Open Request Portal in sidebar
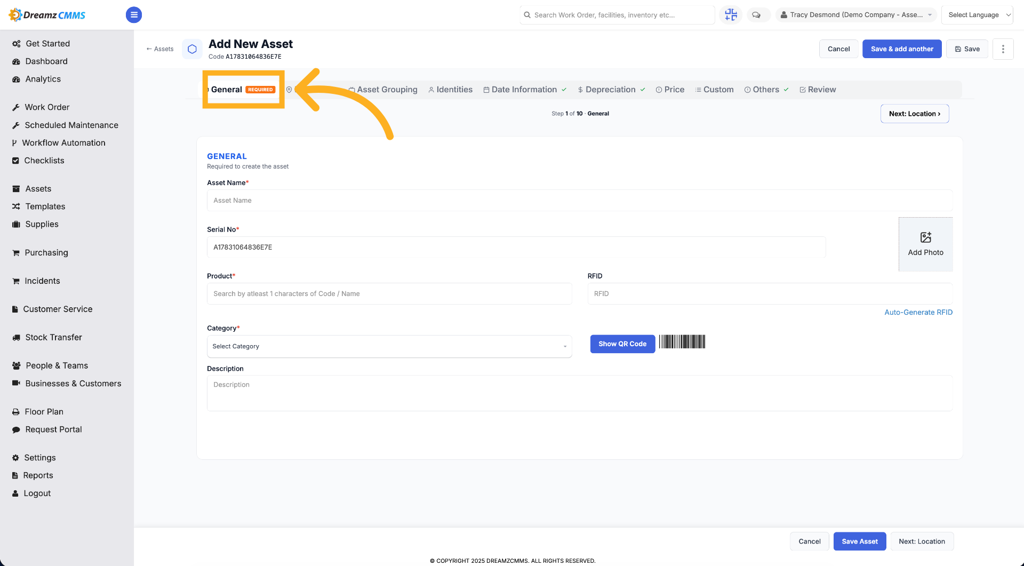The height and width of the screenshot is (566, 1024). coord(53,429)
